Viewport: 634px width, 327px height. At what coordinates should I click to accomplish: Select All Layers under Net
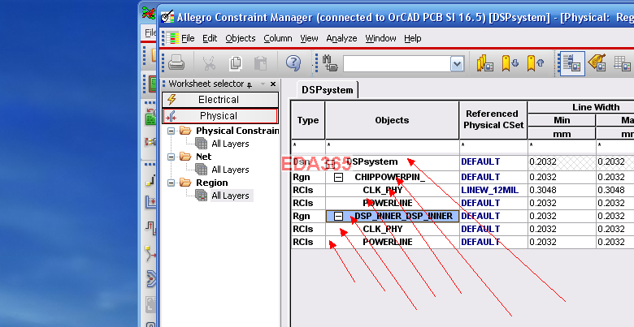tap(230, 170)
